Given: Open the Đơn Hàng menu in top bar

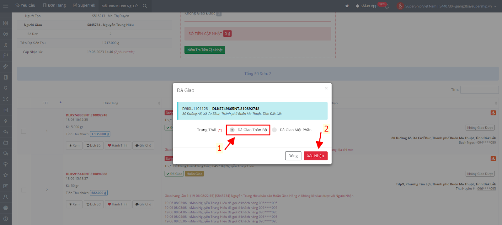Looking at the screenshot, I should [x=55, y=5].
